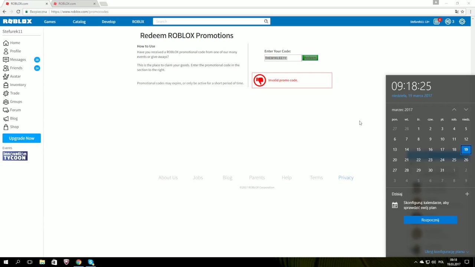This screenshot has width=475, height=267.
Task: Open Skype from the taskbar
Action: pos(91,262)
